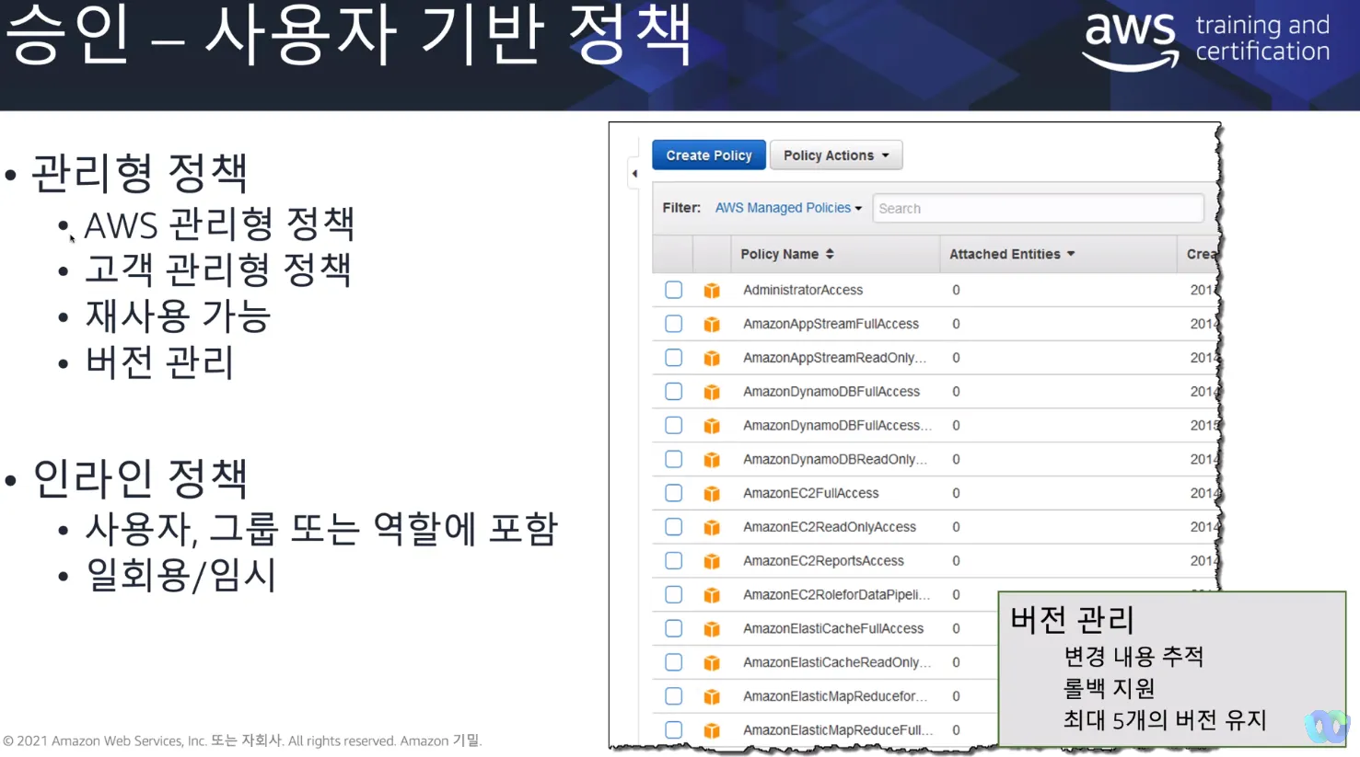Viewport: 1360px width, 757px height.
Task: Click the AWS training and certification logo
Action: coord(1206,40)
